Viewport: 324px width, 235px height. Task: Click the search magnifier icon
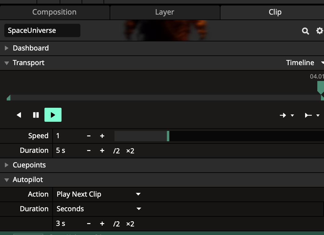tap(305, 31)
